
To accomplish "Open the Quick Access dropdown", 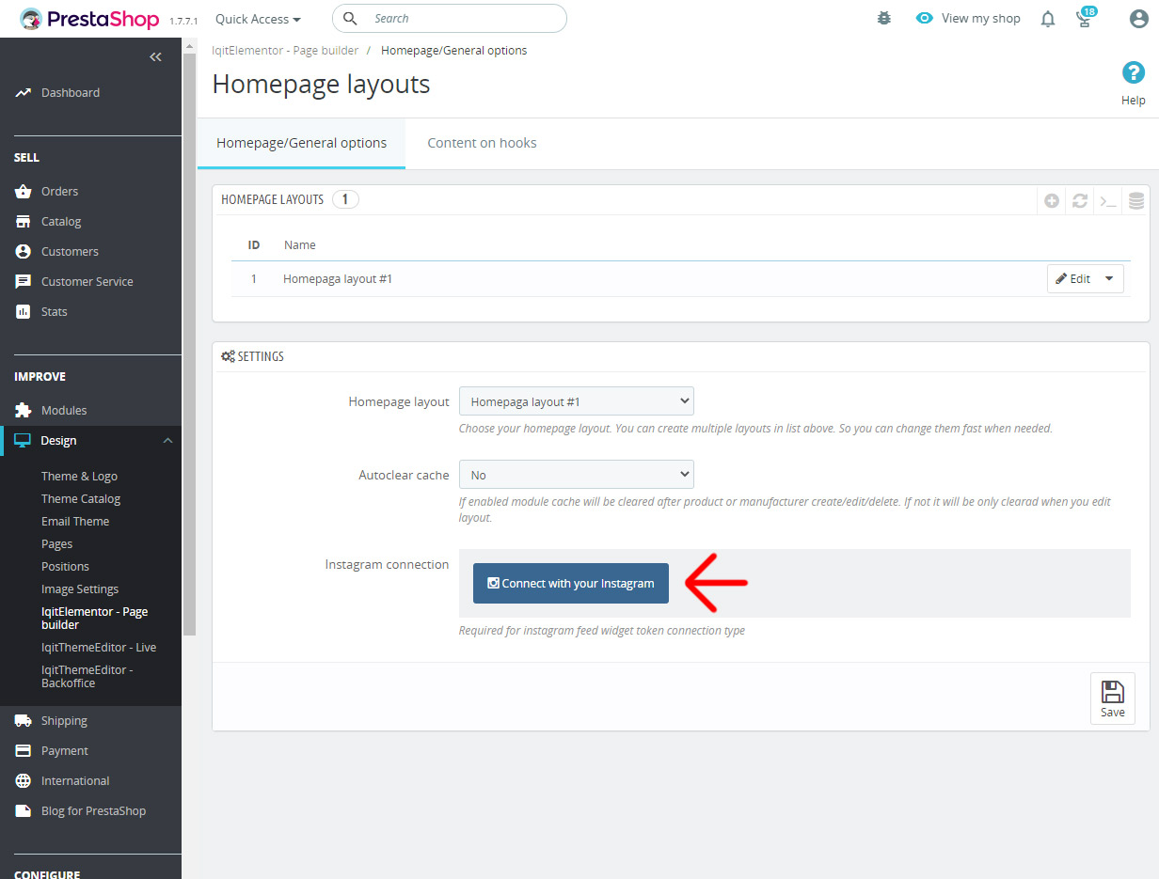I will click(x=258, y=19).
